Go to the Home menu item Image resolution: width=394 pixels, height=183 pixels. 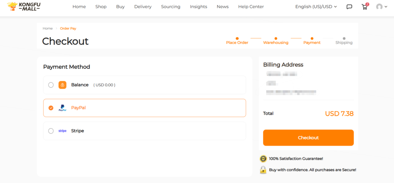[x=79, y=7]
